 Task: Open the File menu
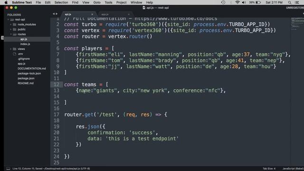point(38,2)
